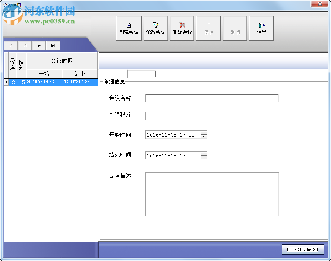
Task: Select end time cell 202007312033
Action: tap(80, 82)
